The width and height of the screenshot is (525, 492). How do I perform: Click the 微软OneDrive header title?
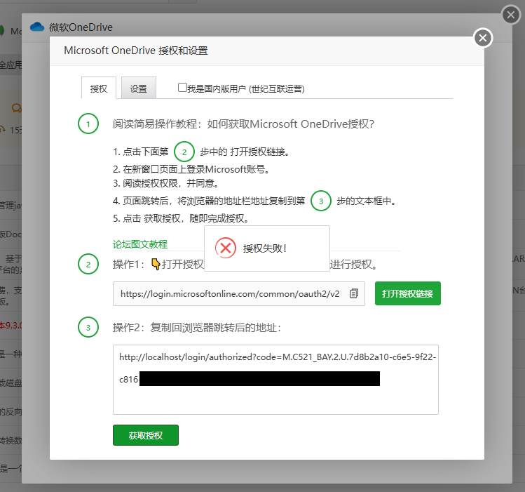pyautogui.click(x=81, y=27)
